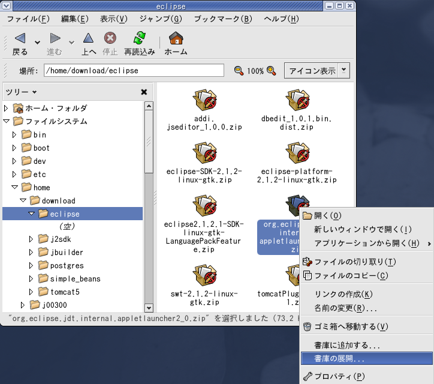Expand the dev folder node

(x=14, y=161)
